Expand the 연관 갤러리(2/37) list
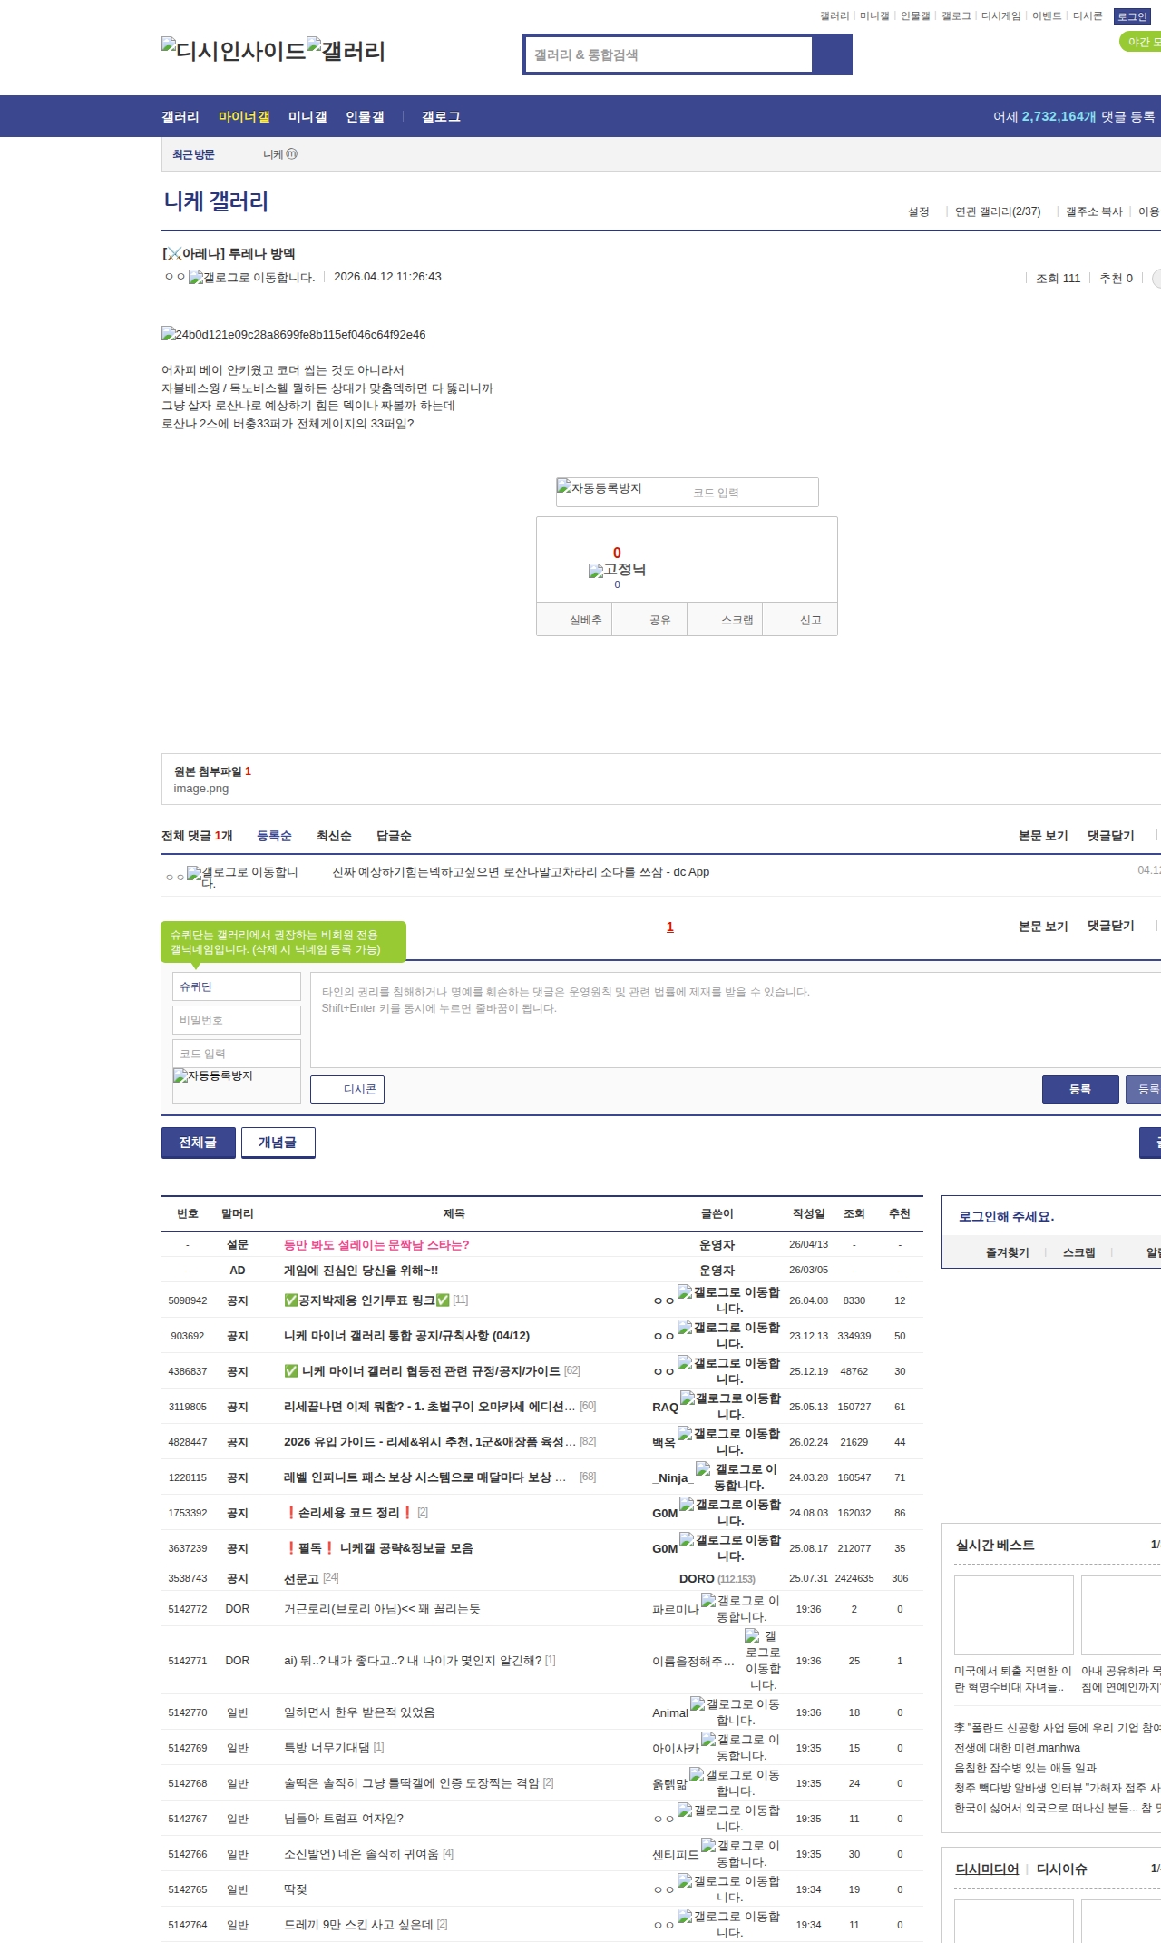This screenshot has width=1161, height=1943. pos(997,211)
